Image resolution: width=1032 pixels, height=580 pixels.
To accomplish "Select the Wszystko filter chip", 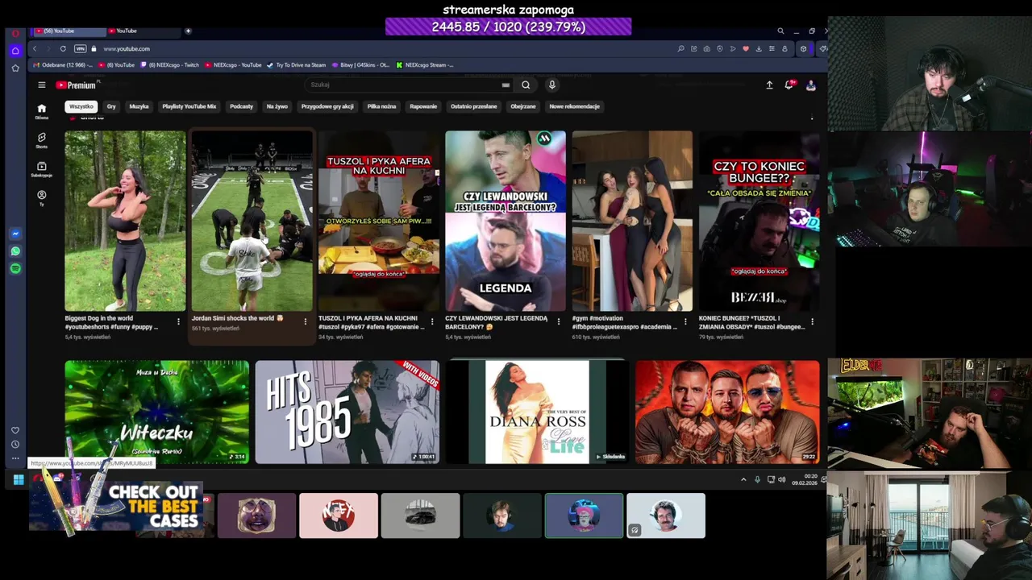I will (81, 106).
